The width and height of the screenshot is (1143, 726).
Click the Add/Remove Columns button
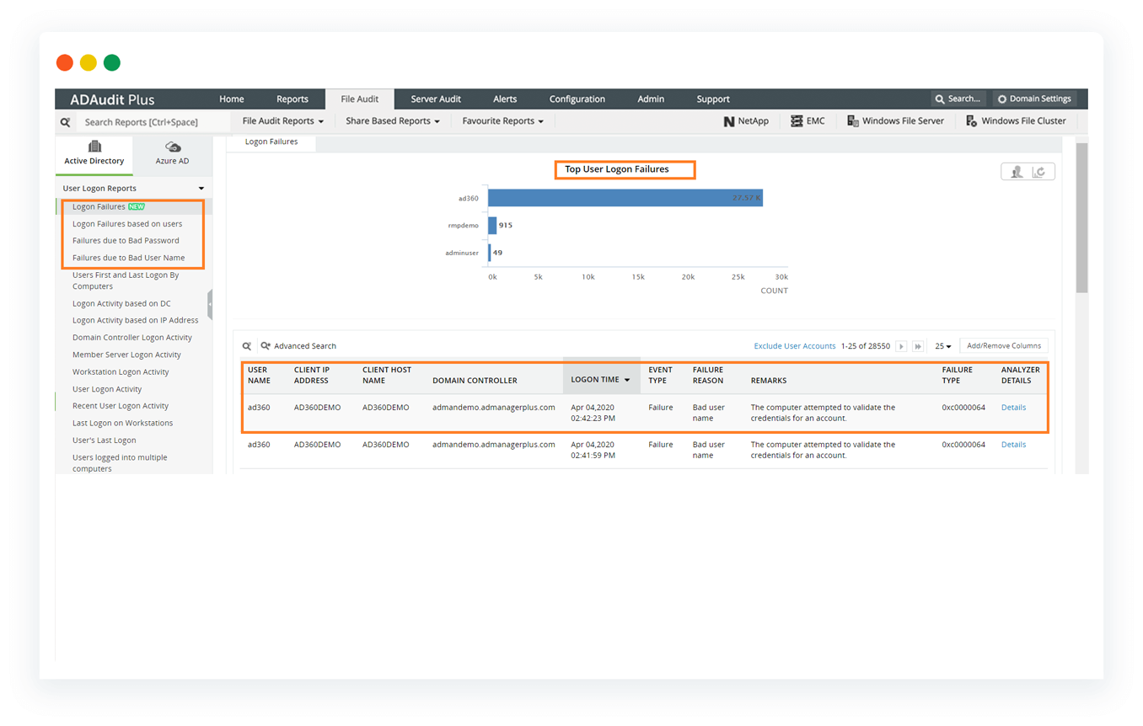(1004, 346)
